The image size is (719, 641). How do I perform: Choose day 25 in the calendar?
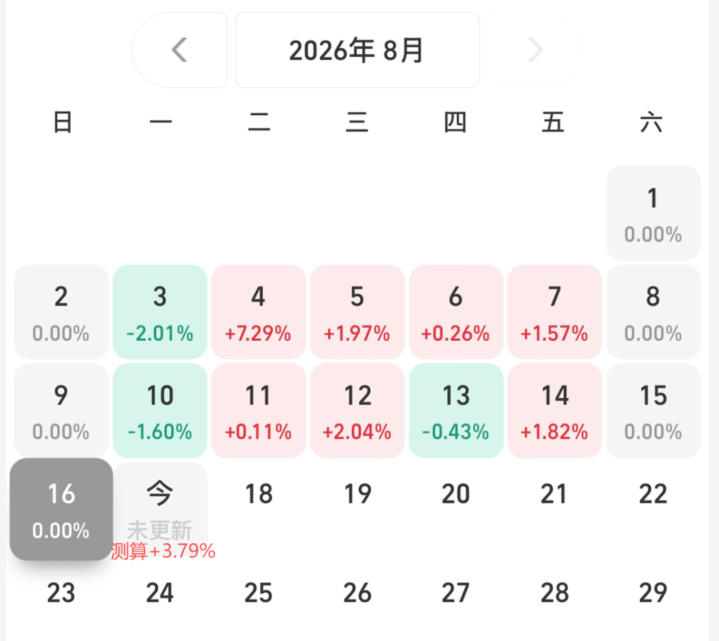(258, 593)
